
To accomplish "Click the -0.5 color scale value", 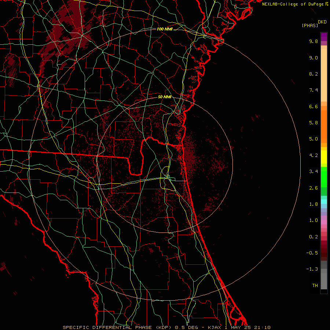I will 312,253.
